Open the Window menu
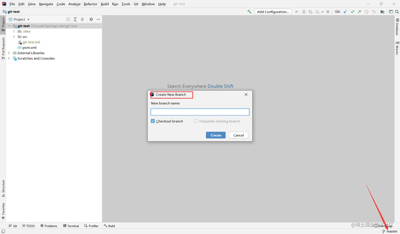This screenshot has height=234, width=400. [148, 4]
